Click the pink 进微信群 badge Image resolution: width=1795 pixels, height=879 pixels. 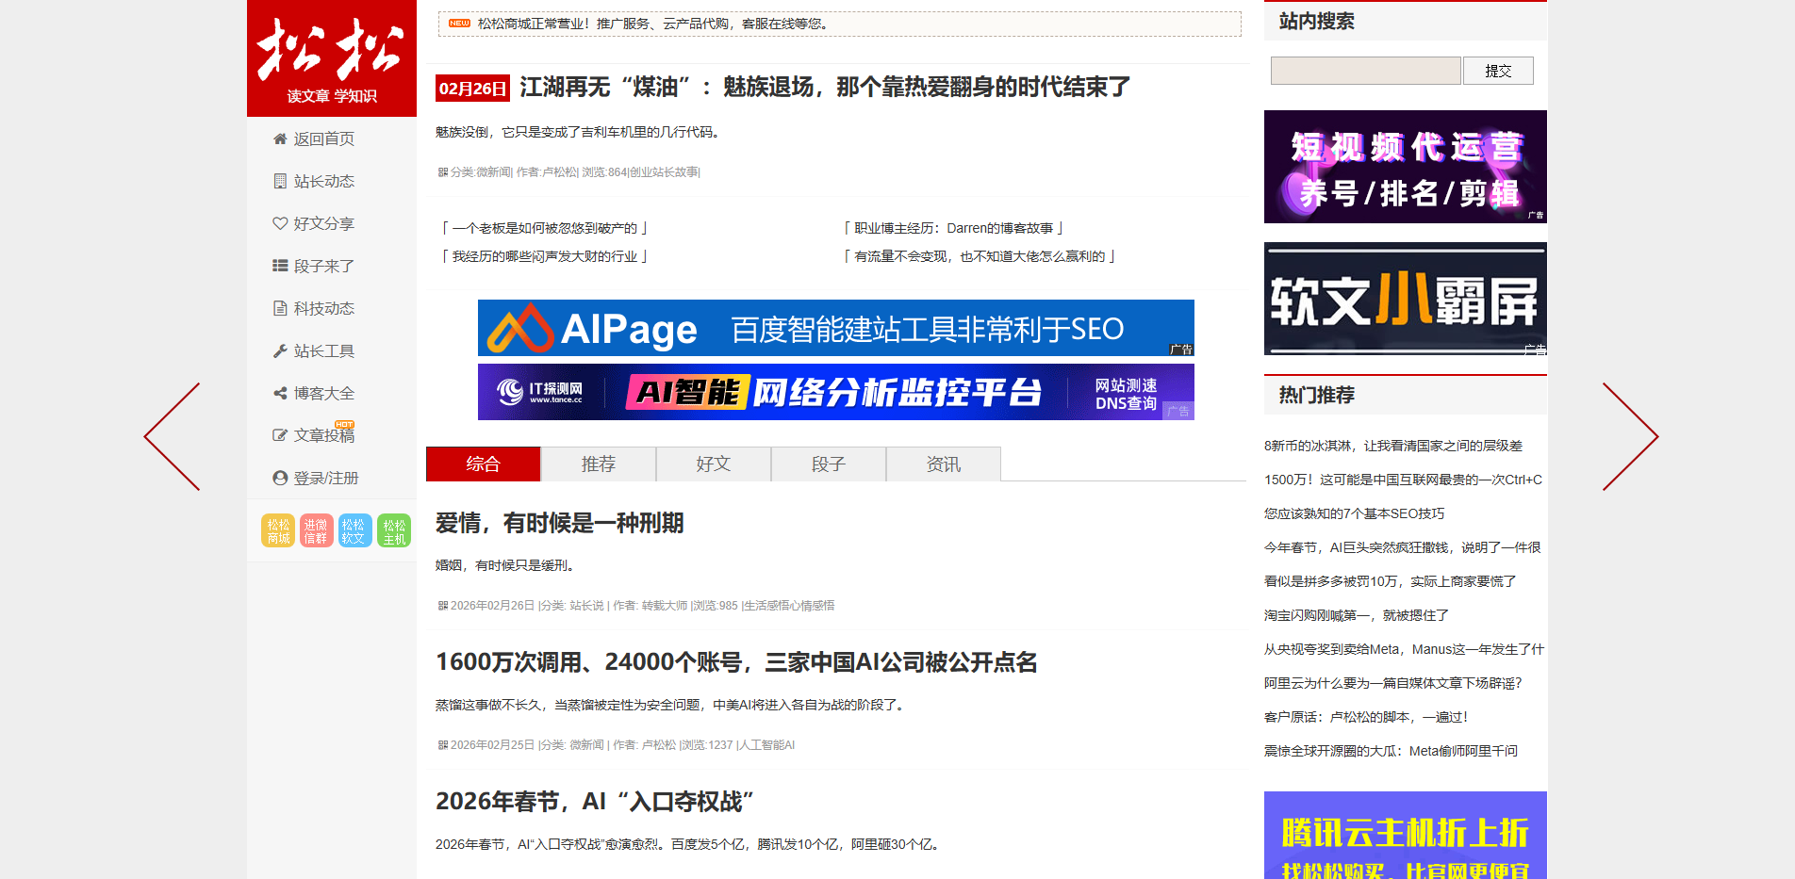[x=316, y=531]
